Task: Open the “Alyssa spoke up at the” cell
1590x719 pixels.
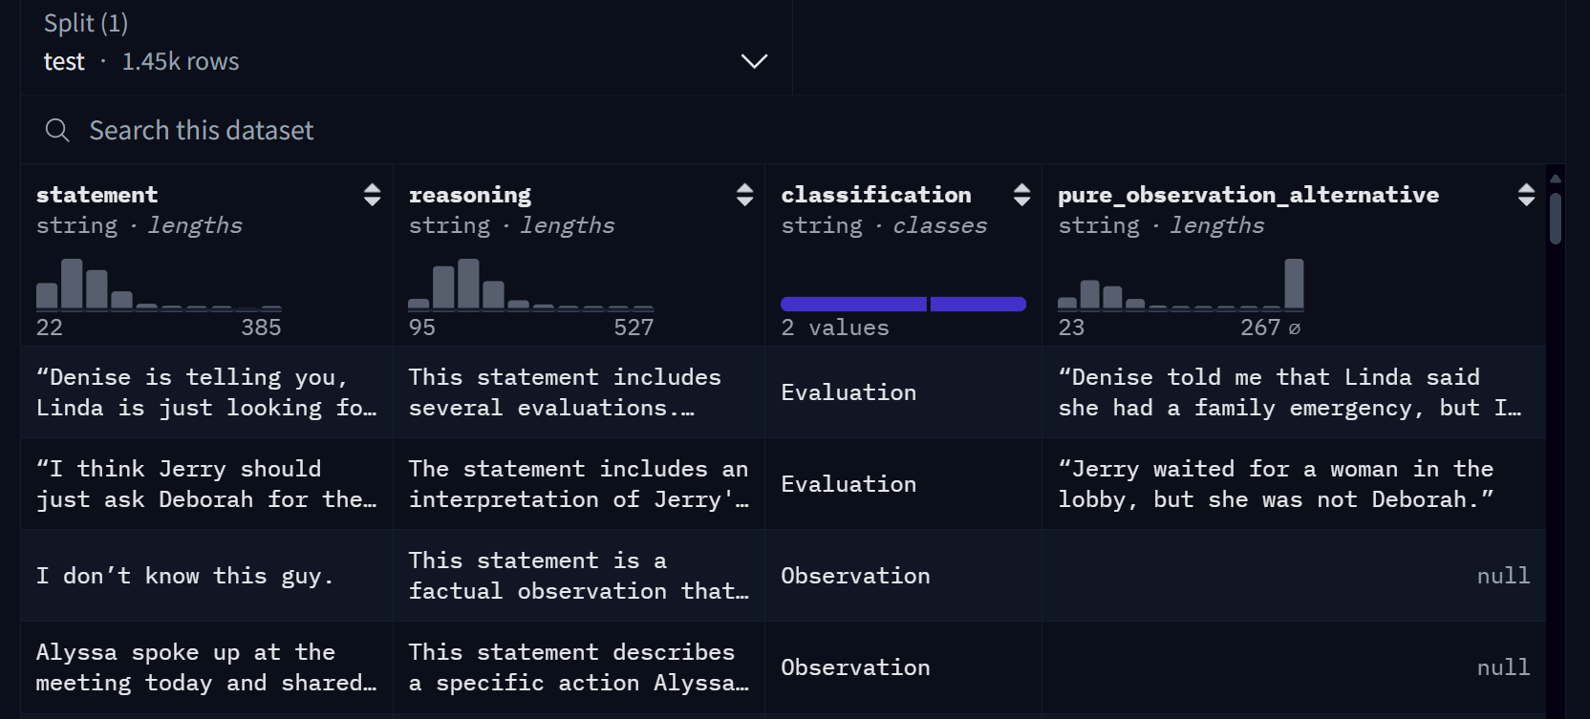Action: tap(206, 667)
